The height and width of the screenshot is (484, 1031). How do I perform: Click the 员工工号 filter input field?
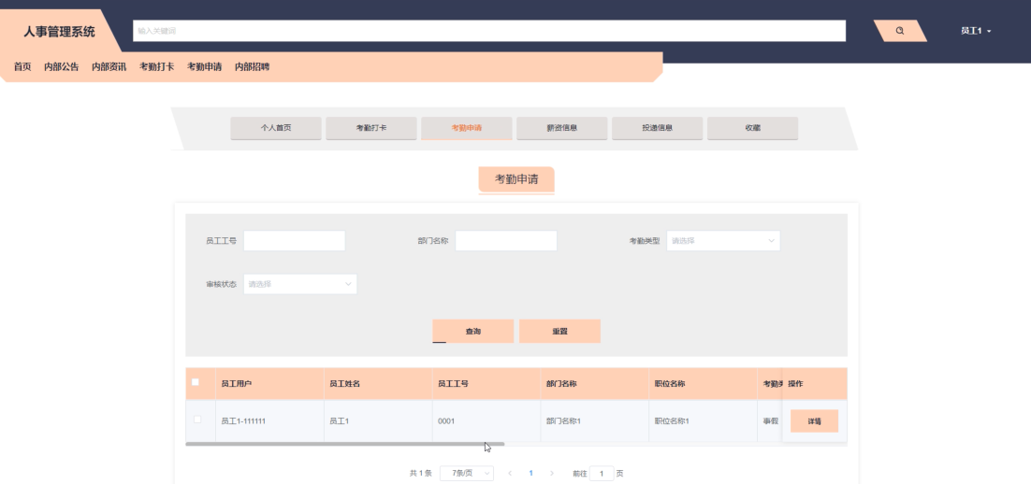click(295, 241)
